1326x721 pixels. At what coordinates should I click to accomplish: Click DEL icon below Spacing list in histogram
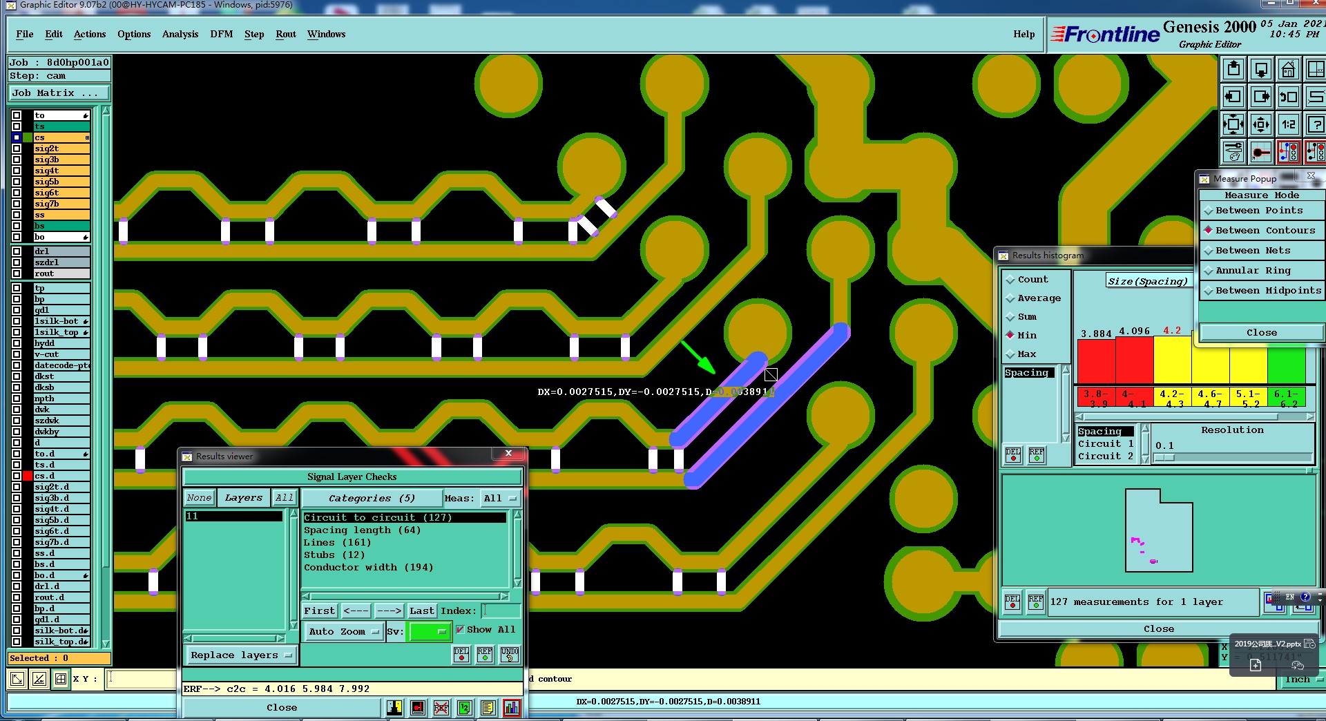coord(1013,454)
